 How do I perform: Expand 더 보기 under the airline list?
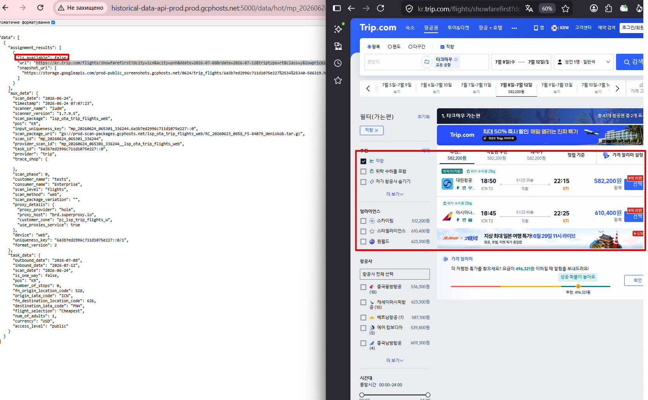395,361
